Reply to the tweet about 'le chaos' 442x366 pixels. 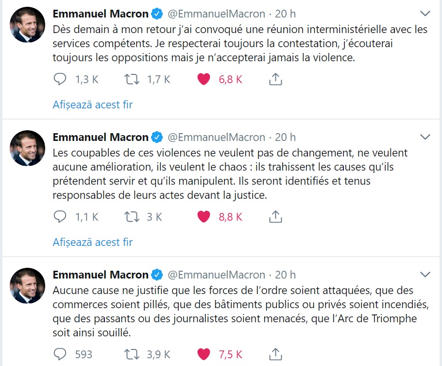pyautogui.click(x=59, y=217)
